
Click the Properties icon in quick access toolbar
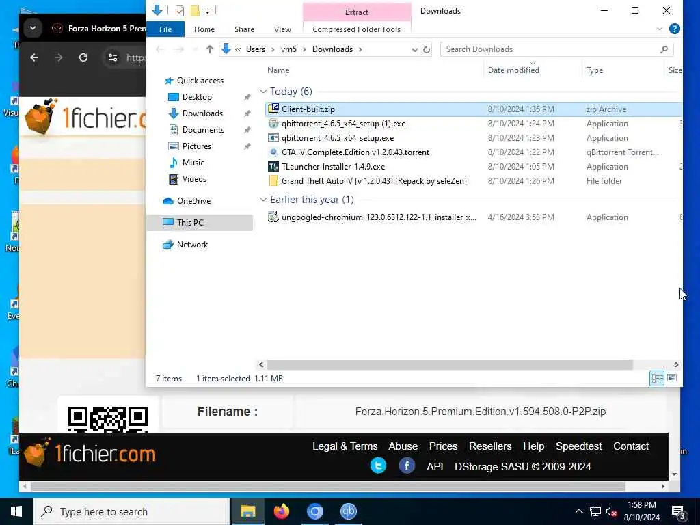pos(180,11)
